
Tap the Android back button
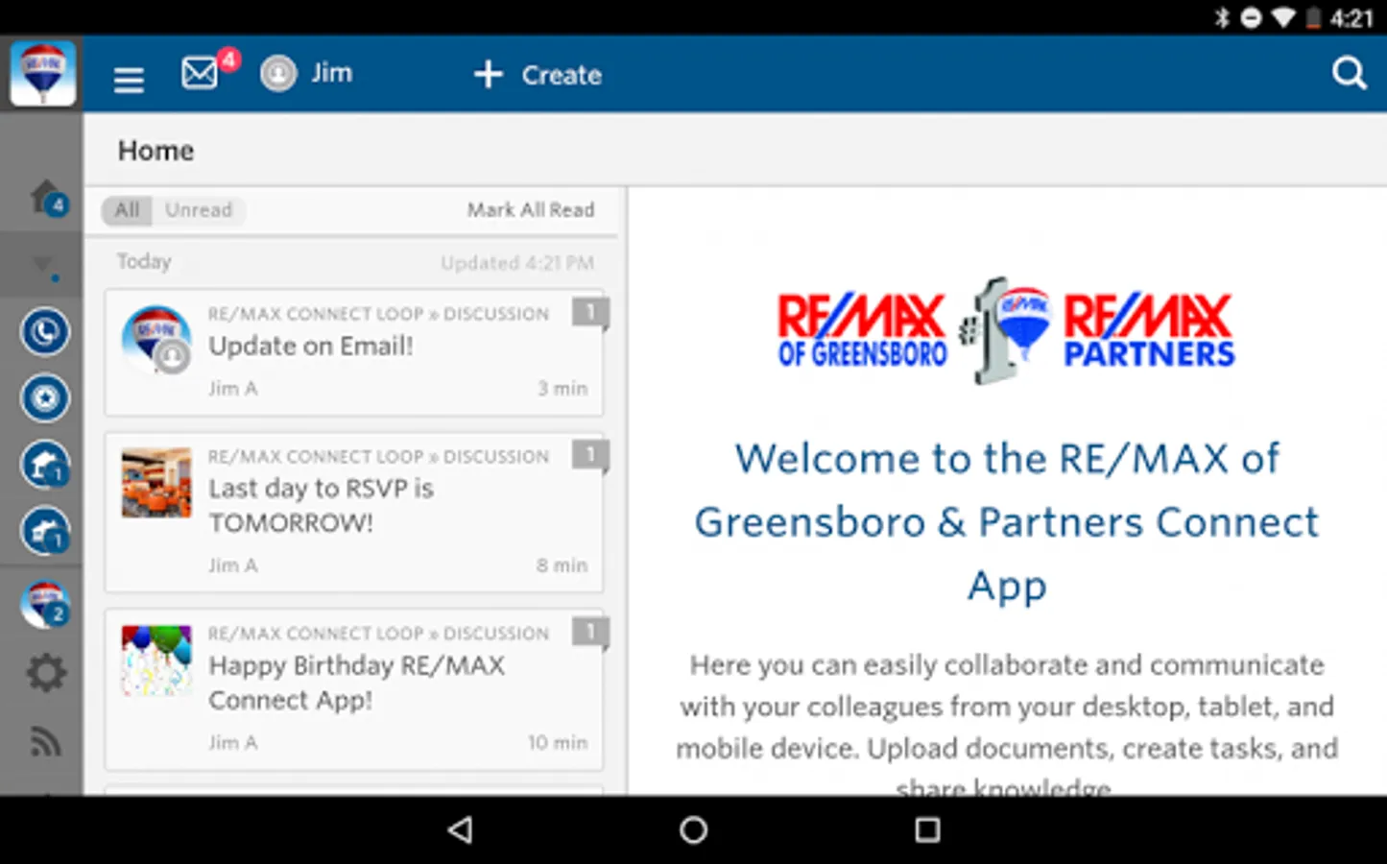click(x=461, y=830)
